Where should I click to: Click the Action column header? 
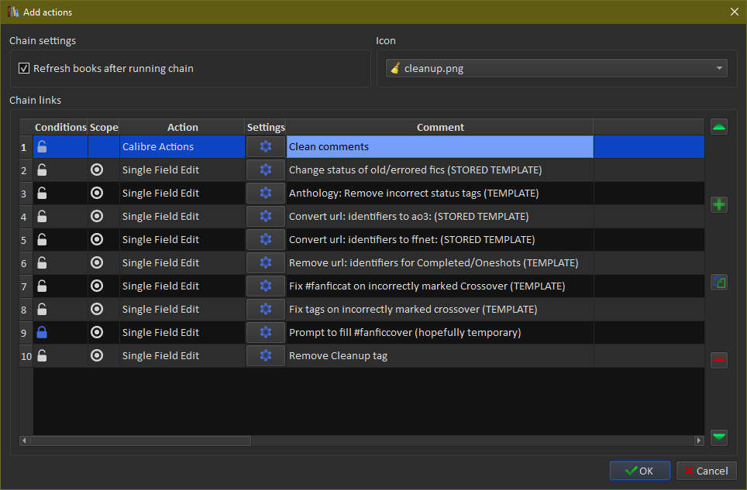tap(182, 128)
